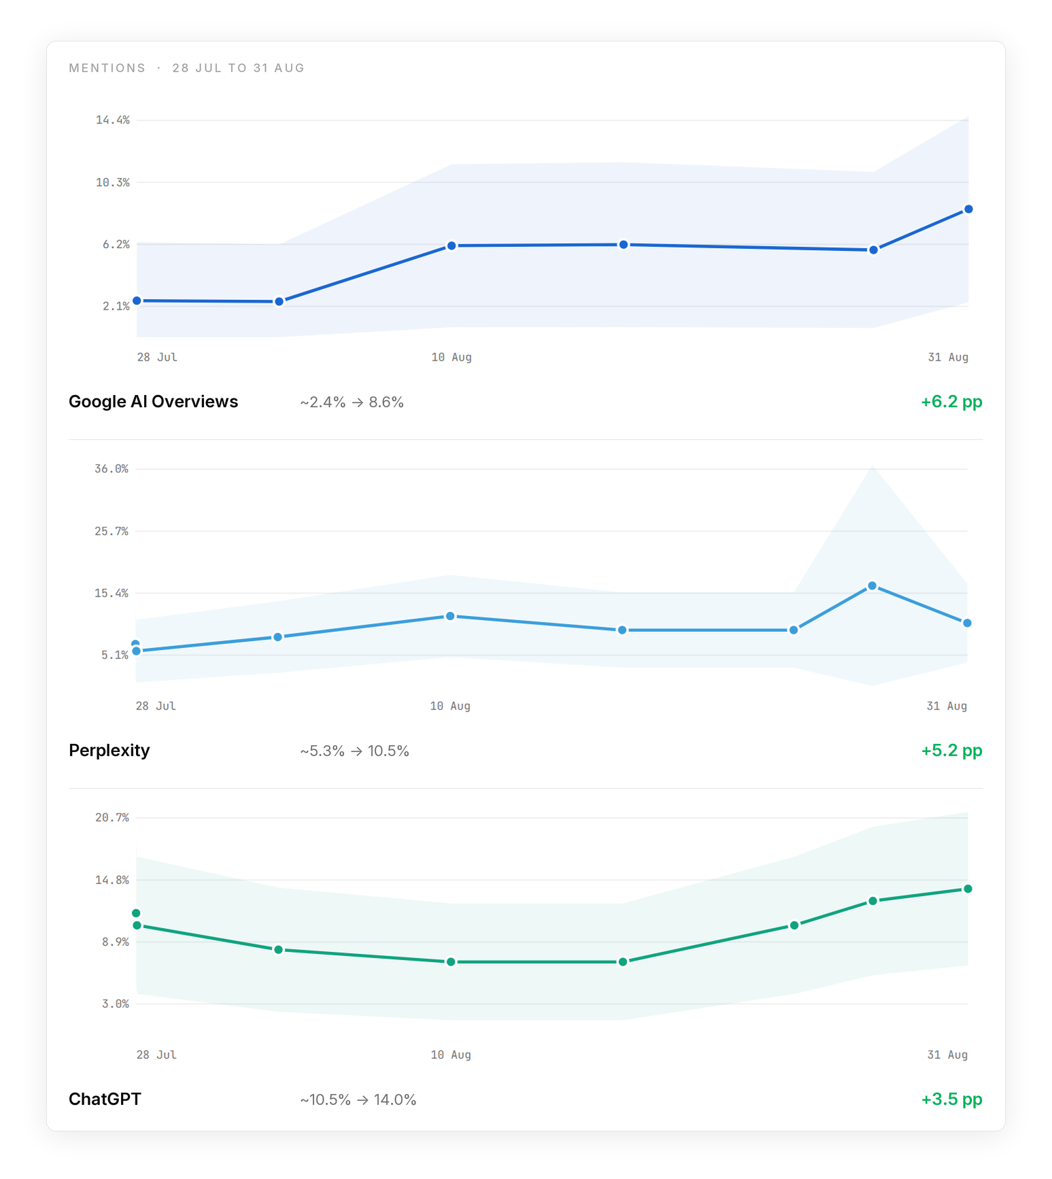Image resolution: width=1052 pixels, height=1179 pixels.
Task: Click 10 Aug label under Google chart
Action: [452, 358]
